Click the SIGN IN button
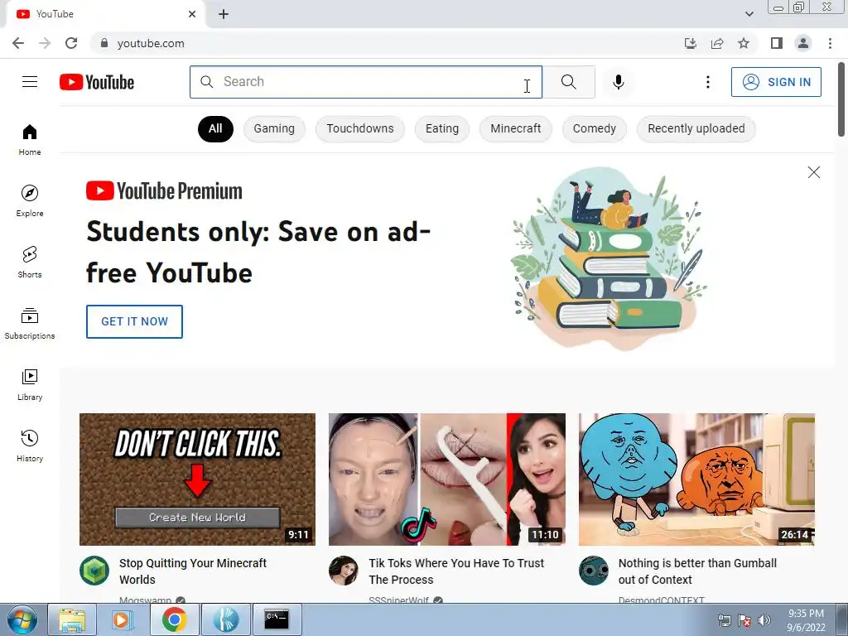Viewport: 848px width, 636px height. [x=776, y=82]
